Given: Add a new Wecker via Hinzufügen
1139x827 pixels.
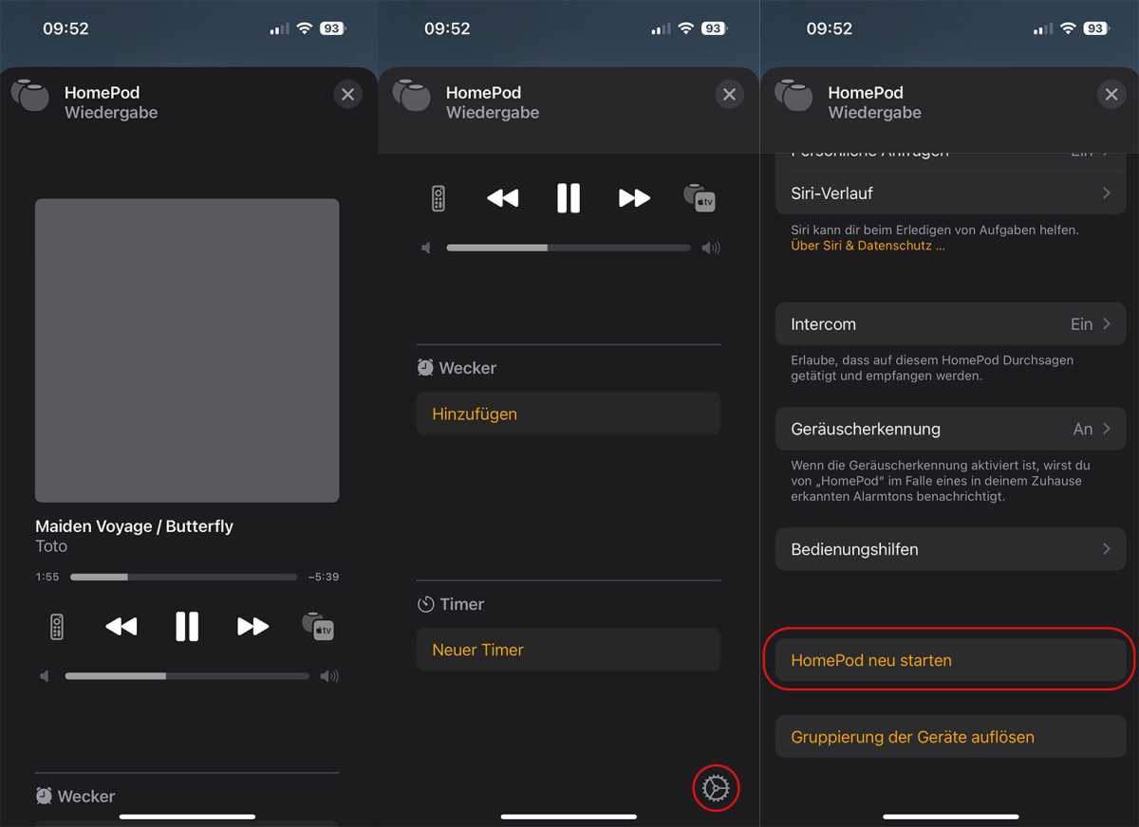Looking at the screenshot, I should tap(569, 414).
